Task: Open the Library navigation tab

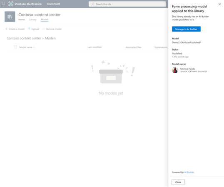Action: click(33, 20)
